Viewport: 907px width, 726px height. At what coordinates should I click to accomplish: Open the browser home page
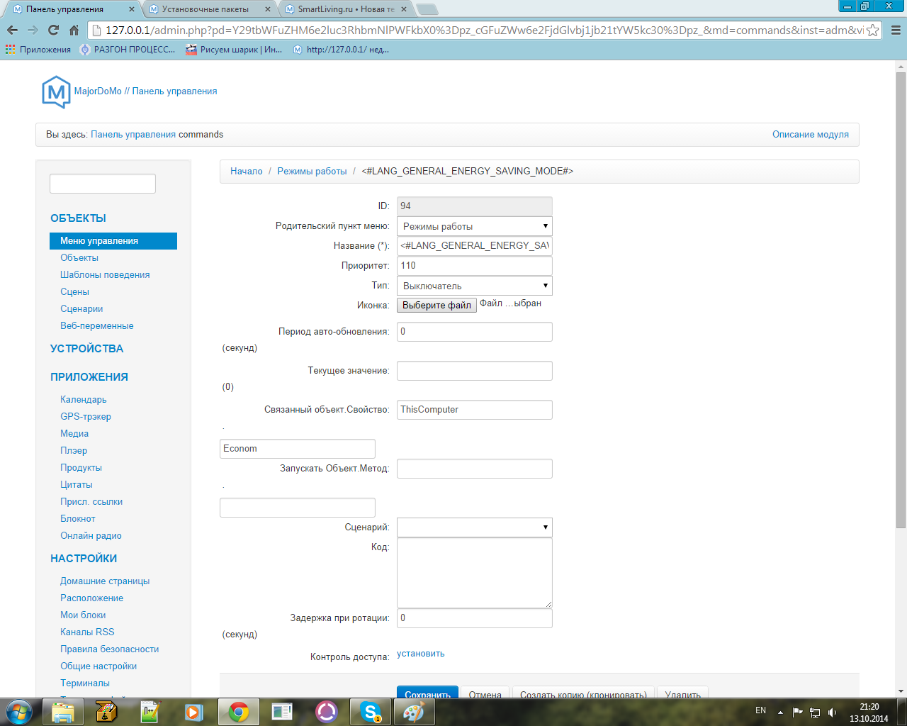coord(74,30)
